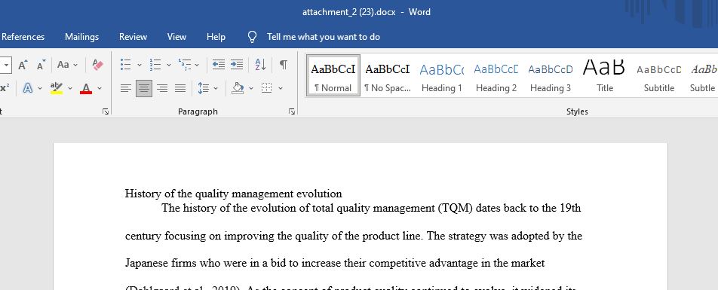Open the Font dialog launcher
The height and width of the screenshot is (290, 718).
pos(106,111)
